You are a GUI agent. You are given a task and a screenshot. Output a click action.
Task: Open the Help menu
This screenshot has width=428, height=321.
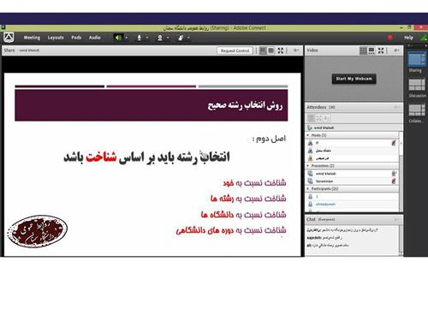(408, 38)
